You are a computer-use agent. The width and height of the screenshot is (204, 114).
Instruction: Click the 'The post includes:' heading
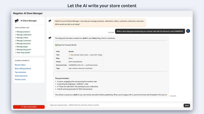coord(62,78)
